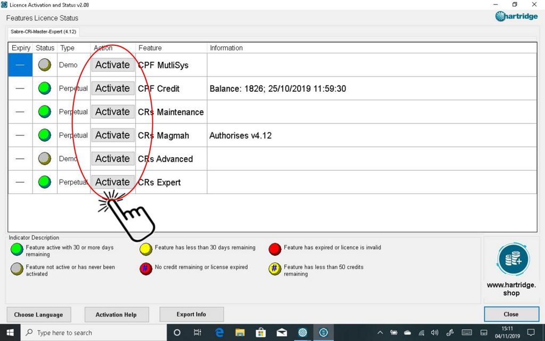
Task: Open the touch keyboard from the tray
Action: point(467,332)
